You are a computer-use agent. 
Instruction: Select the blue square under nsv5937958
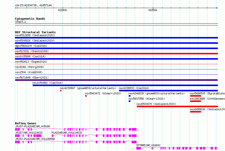(130, 101)
